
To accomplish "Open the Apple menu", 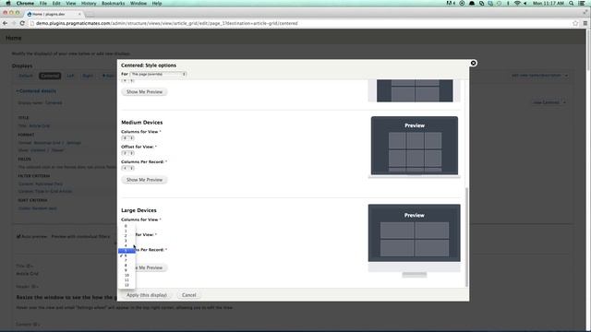I will click(x=8, y=3).
